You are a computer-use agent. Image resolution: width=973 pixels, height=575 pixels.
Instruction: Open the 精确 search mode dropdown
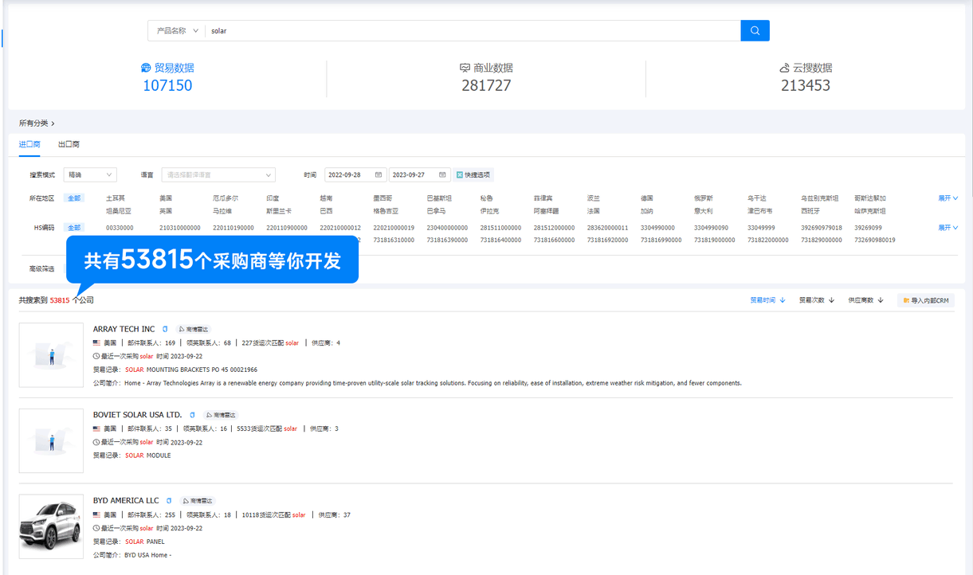[90, 174]
